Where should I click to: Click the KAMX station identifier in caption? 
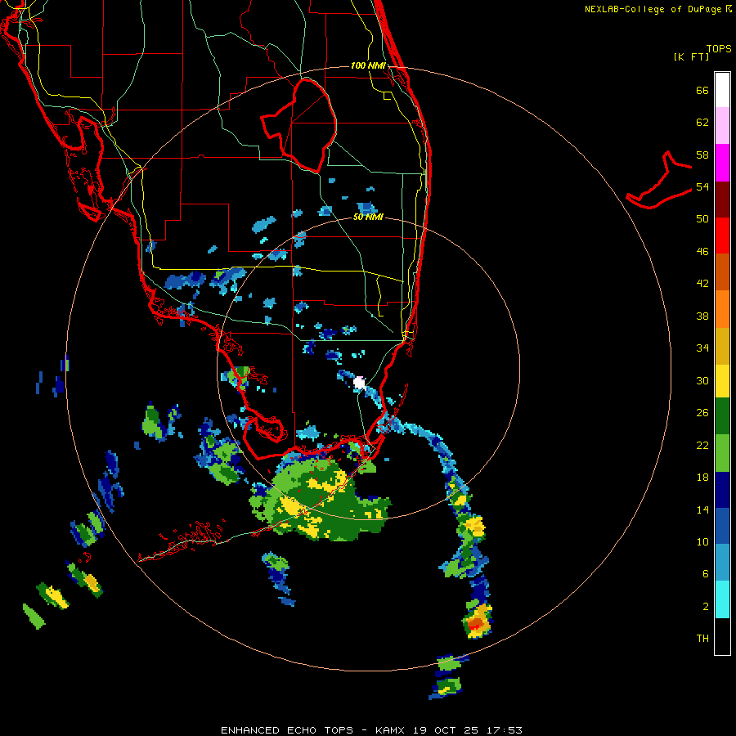pos(392,730)
